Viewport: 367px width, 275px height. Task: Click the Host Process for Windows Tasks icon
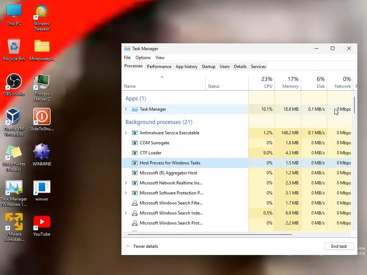tap(135, 163)
